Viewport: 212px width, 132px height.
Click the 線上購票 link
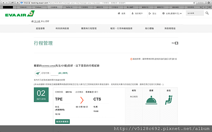click(x=63, y=73)
